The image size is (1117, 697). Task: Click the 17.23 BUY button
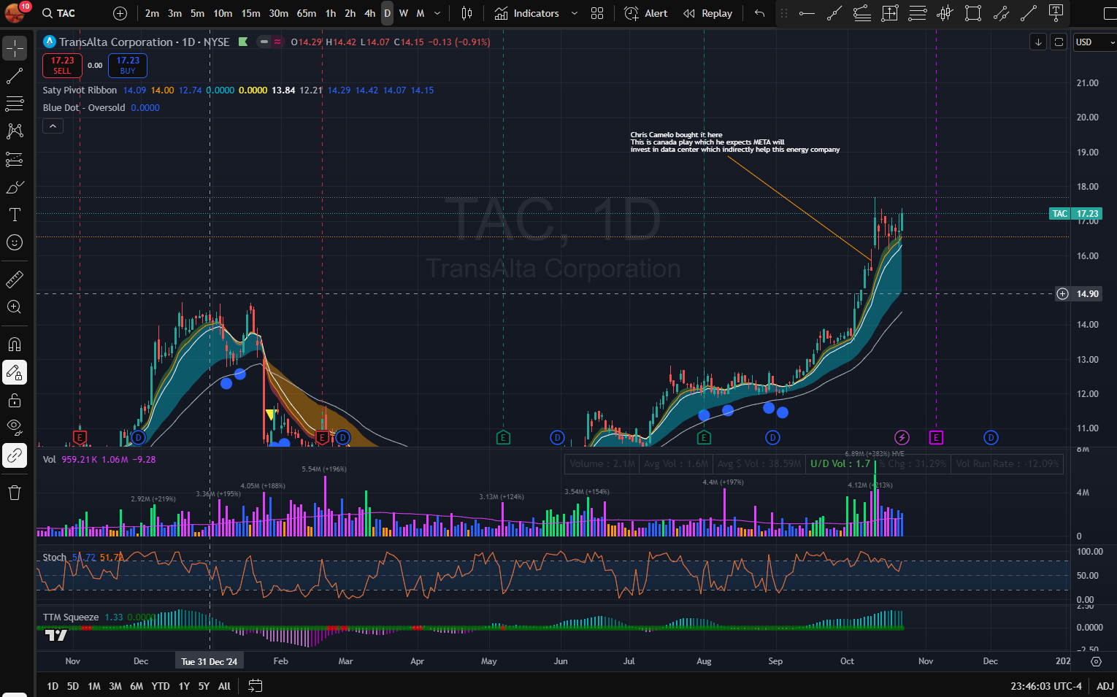[128, 66]
